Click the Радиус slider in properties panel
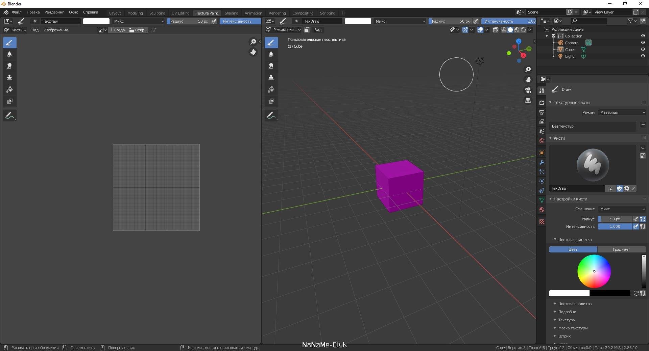This screenshot has height=351, width=649. point(615,219)
